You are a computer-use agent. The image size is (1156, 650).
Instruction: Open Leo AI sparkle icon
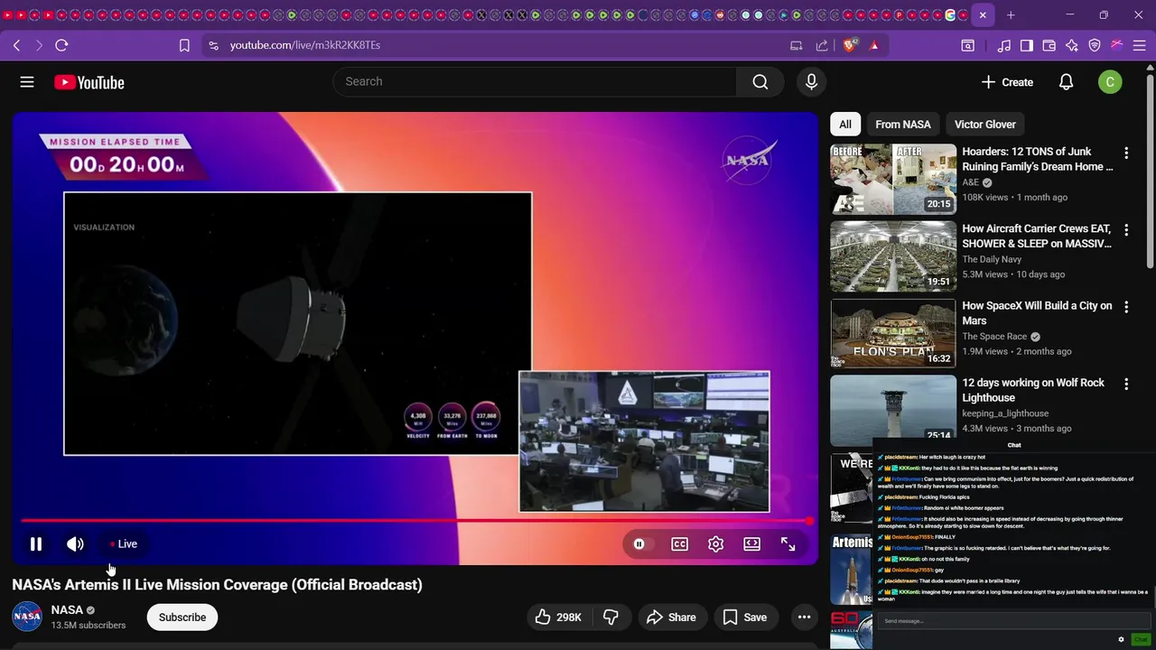click(1072, 45)
